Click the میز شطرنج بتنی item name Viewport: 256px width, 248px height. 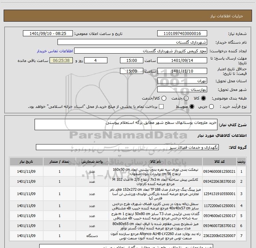click(156, 226)
